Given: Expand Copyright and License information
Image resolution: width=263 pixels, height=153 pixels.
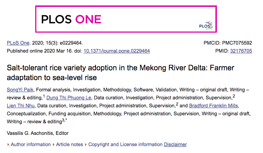Looking at the screenshot, I should pyautogui.click(x=125, y=144).
